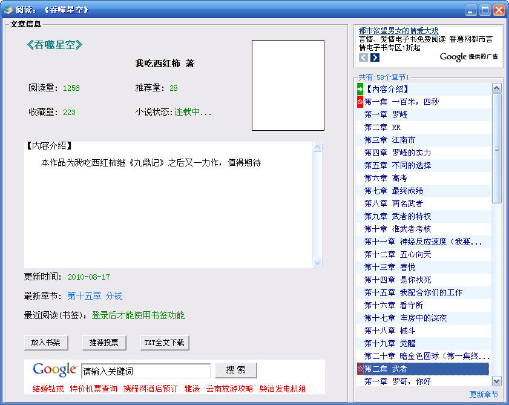This screenshot has width=509, height=405.
Task: Click the recommendation count 28
Action: [x=173, y=88]
